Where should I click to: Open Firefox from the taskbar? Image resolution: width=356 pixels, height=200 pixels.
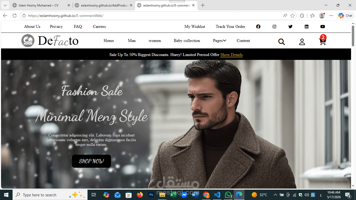(x=140, y=195)
